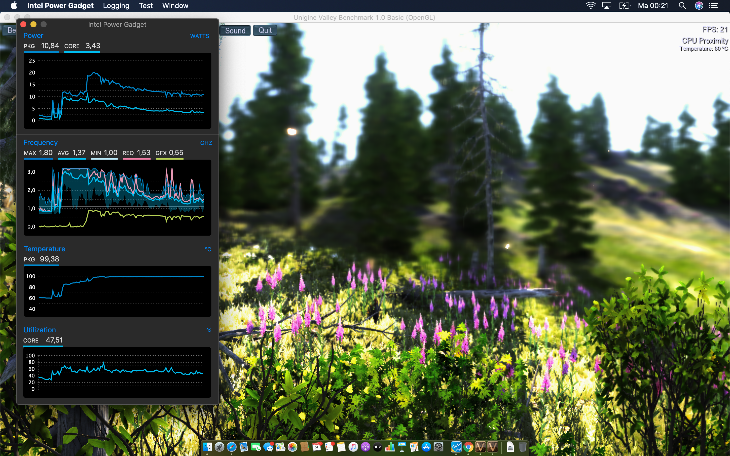This screenshot has width=730, height=456.
Task: Open the Photos app in dock
Action: (292, 447)
